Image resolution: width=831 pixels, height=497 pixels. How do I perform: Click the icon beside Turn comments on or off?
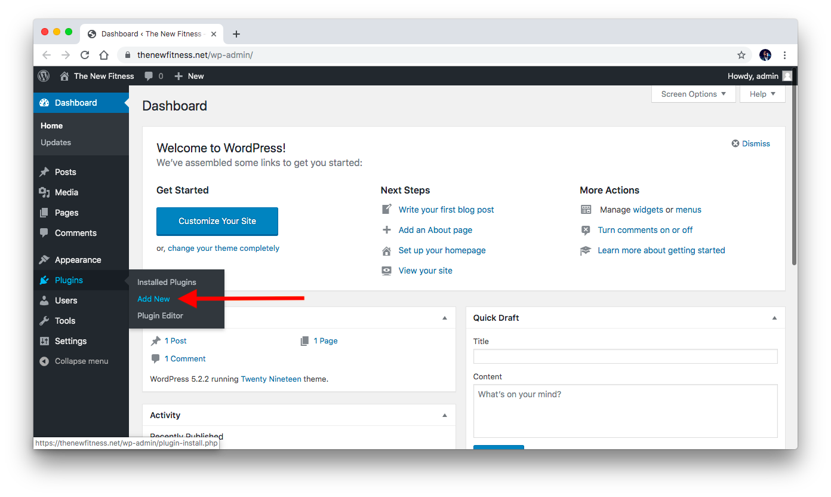pos(586,230)
